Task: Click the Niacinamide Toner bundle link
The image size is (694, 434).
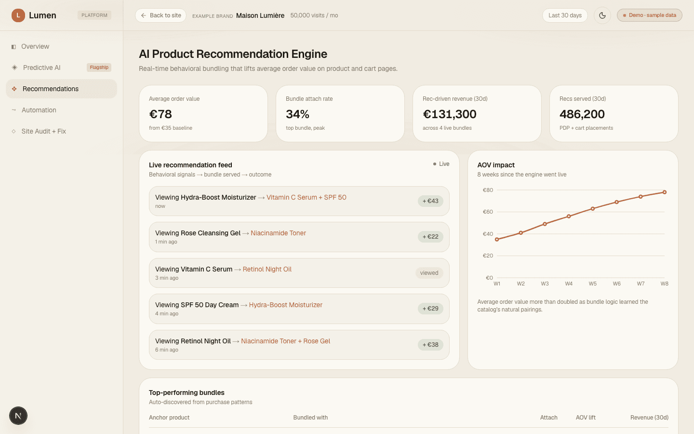Action: (x=278, y=233)
